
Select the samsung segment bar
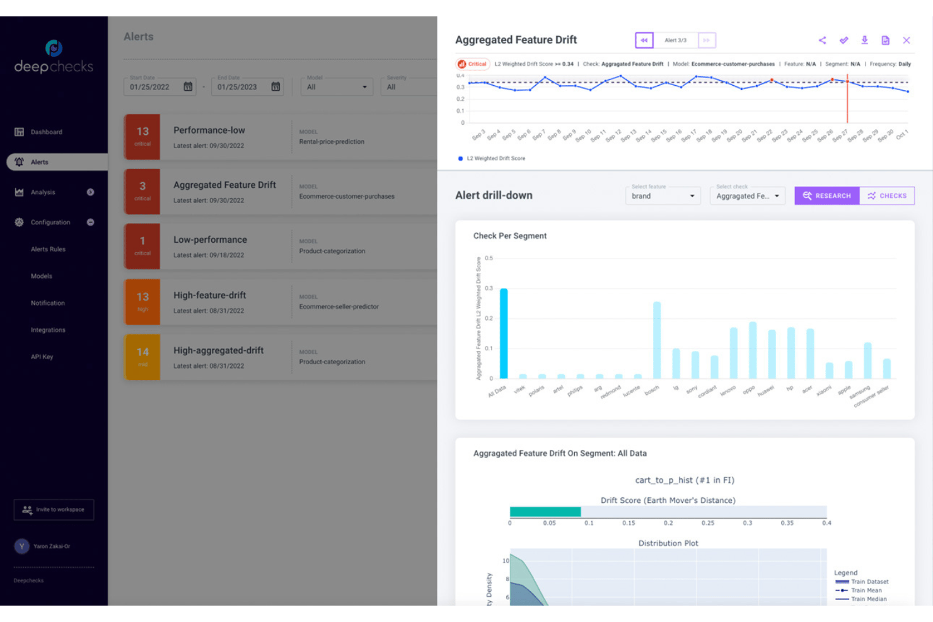coord(867,360)
